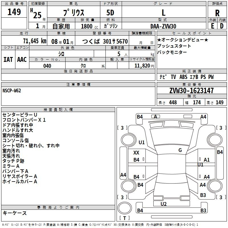This screenshot has width=228, height=228.
Task: Click the 検査員記入欄 section header
Action: tap(58, 110)
